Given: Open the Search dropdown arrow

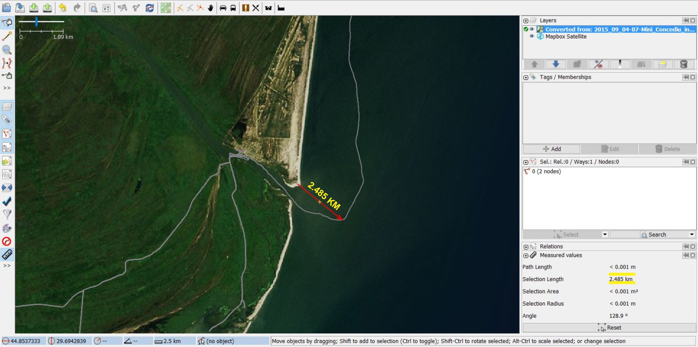Looking at the screenshot, I should 692,235.
